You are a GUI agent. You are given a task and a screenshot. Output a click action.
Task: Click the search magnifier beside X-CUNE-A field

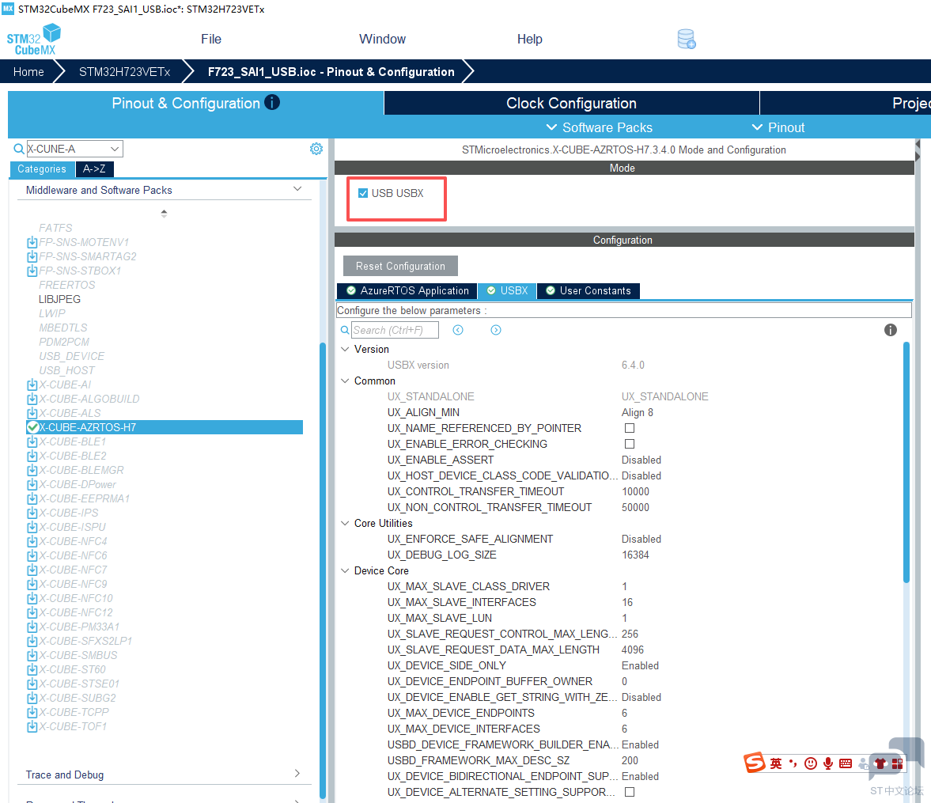[x=18, y=149]
